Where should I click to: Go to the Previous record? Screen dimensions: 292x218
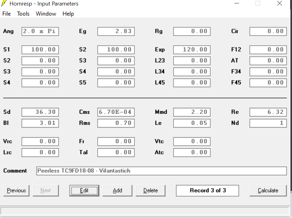pos(16,190)
